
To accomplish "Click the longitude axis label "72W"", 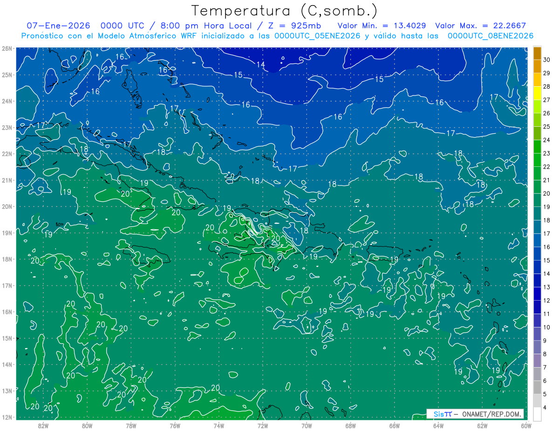I will tap(263, 425).
